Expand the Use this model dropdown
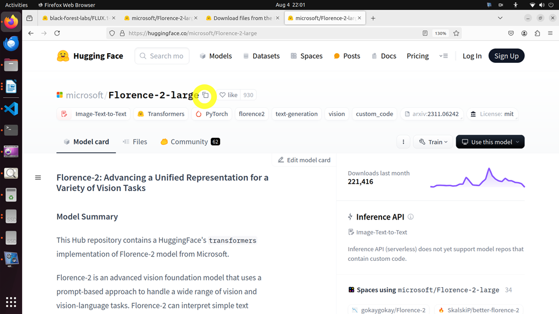Screen dimensions: 559x314 click(490, 142)
